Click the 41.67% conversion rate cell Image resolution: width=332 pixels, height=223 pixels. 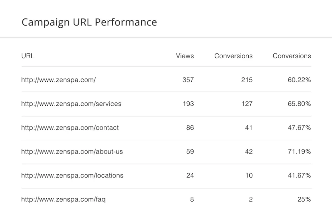(299, 176)
